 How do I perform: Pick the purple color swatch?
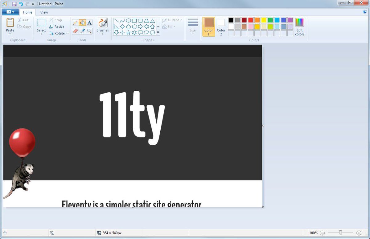click(x=290, y=20)
